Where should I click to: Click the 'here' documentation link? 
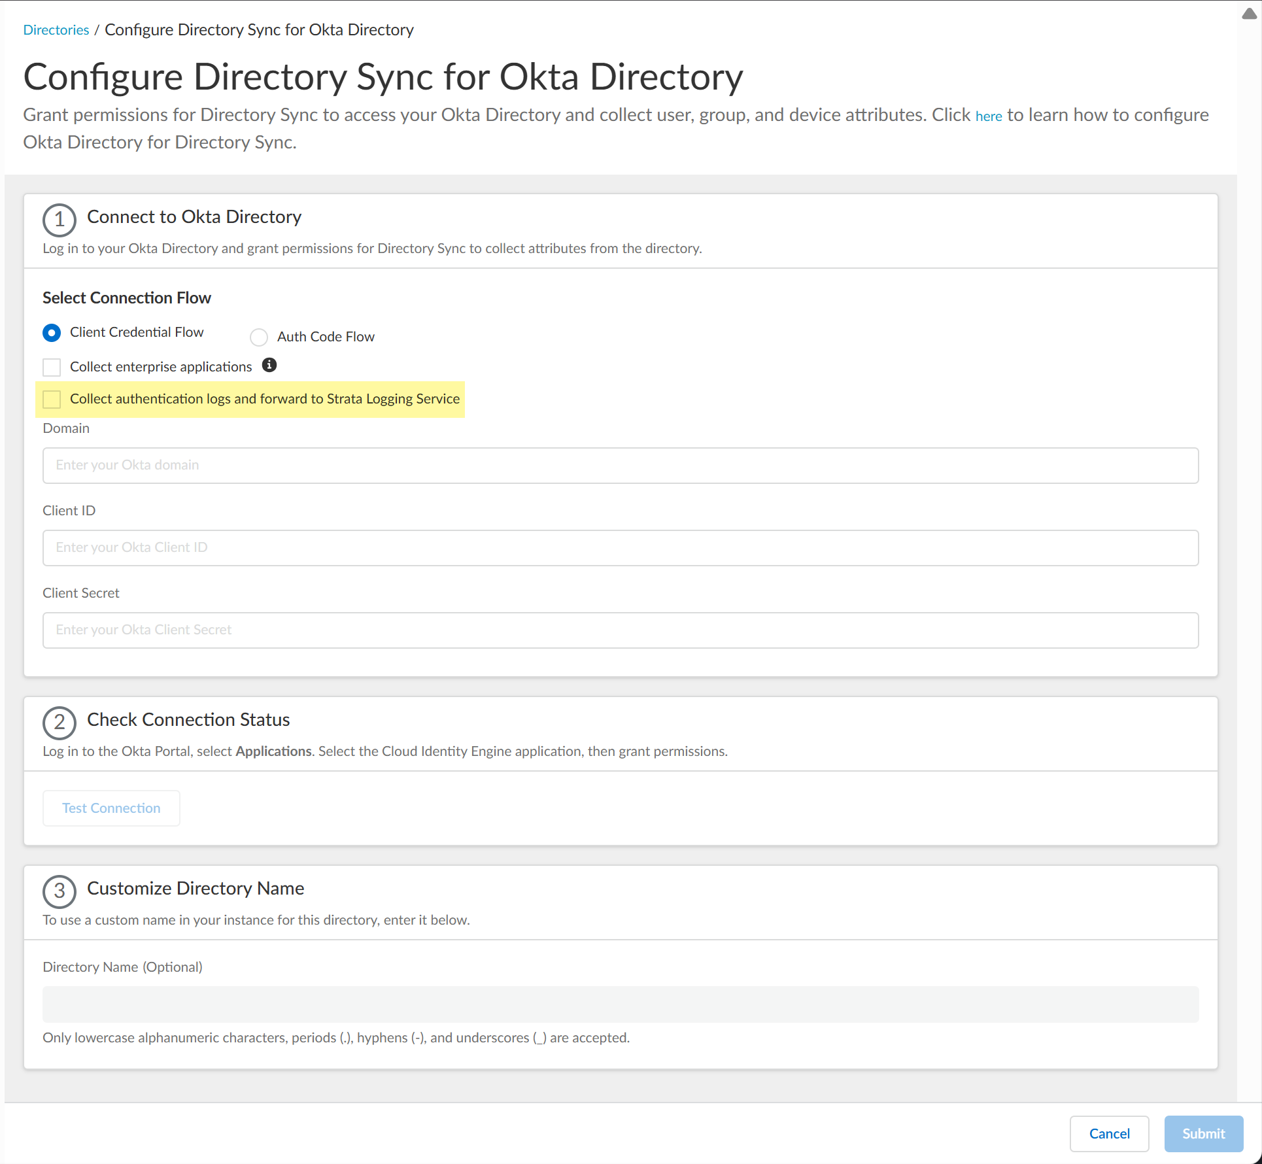point(988,116)
